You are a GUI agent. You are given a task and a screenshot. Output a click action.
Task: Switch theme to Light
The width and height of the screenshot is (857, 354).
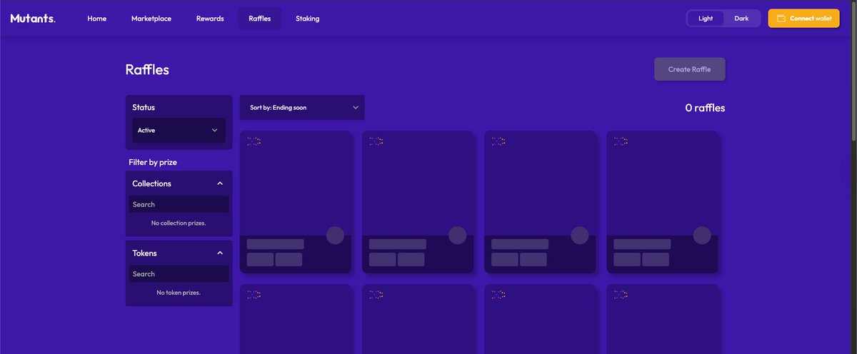(x=706, y=19)
